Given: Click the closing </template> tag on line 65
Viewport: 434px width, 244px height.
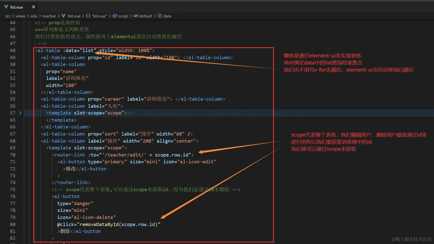Looking at the screenshot, I should [61, 120].
